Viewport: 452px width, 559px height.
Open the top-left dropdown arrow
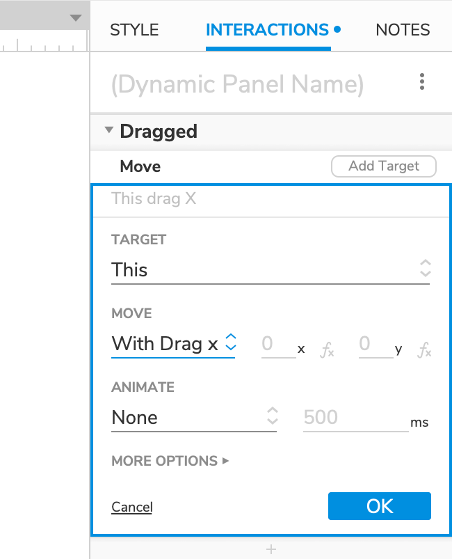(76, 18)
